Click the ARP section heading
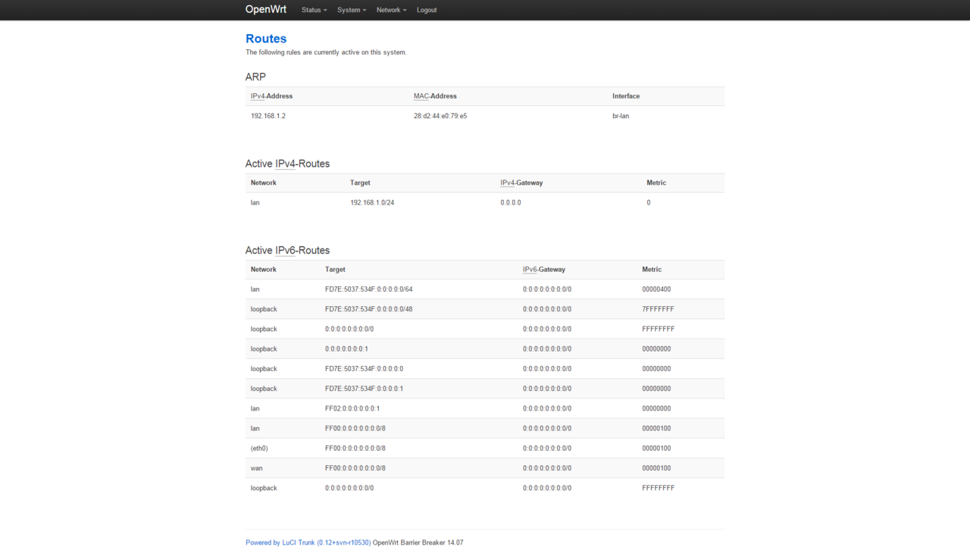The width and height of the screenshot is (970, 550). [x=255, y=77]
